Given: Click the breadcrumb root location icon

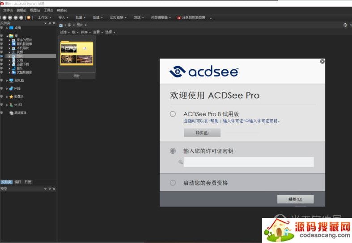Looking at the screenshot, I should pos(61,25).
